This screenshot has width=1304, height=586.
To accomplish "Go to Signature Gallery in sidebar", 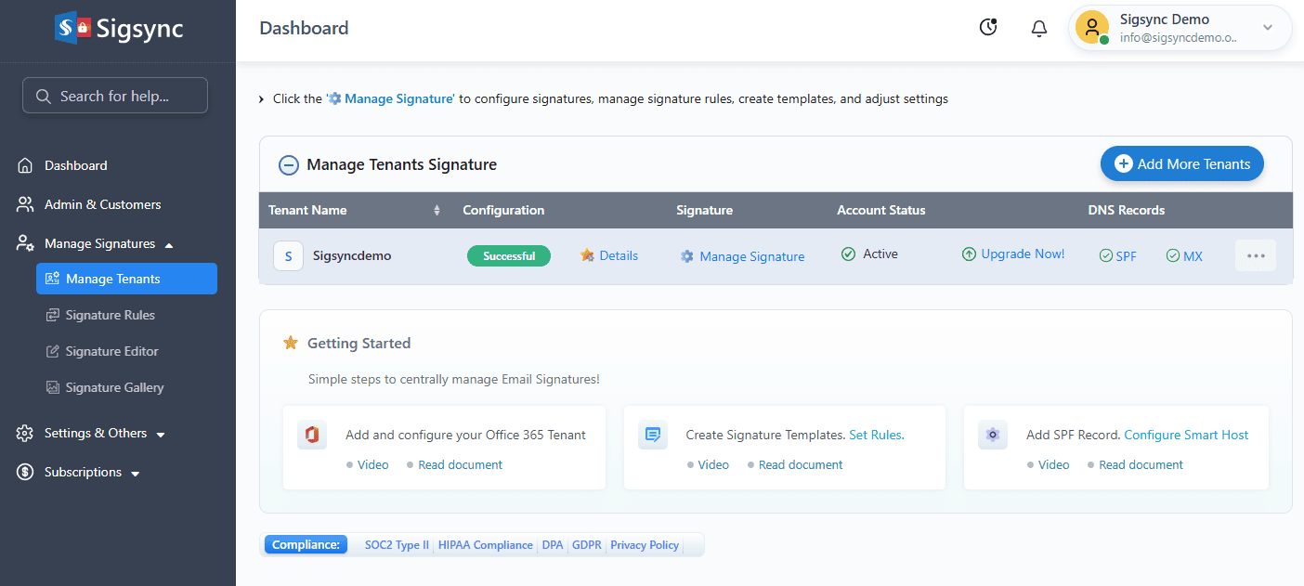I will [x=114, y=388].
